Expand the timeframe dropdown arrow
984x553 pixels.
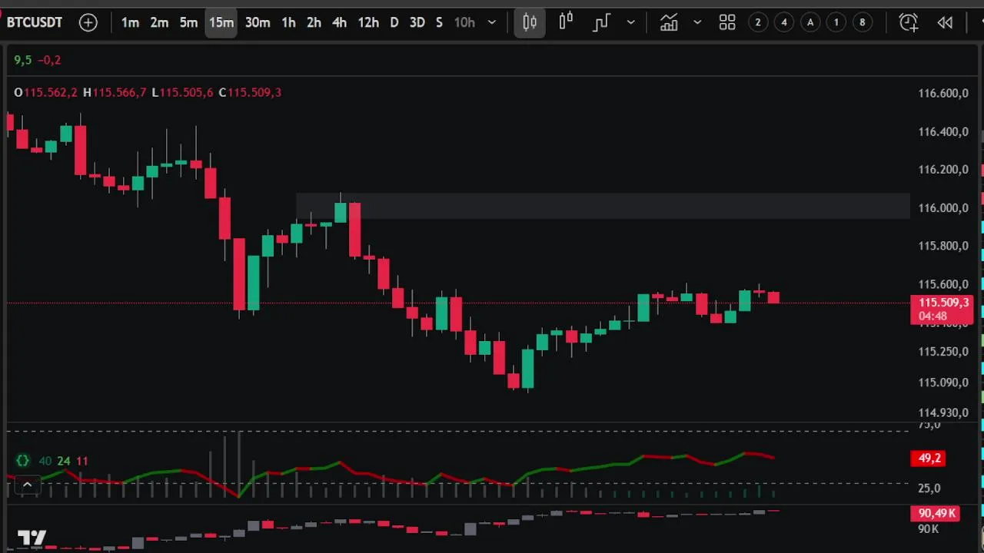coord(492,22)
